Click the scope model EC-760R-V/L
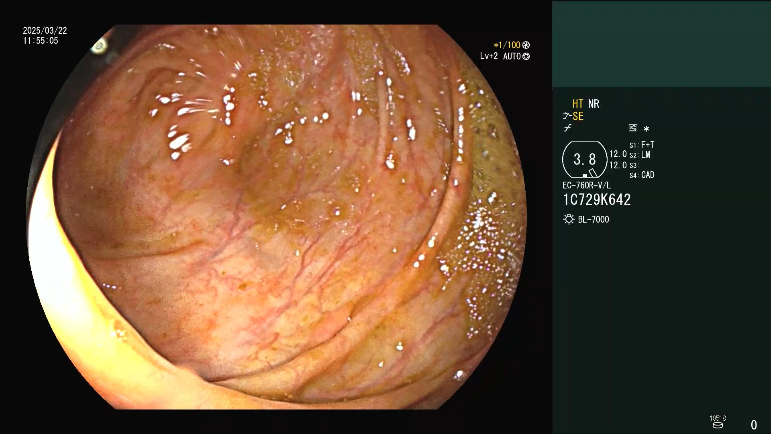The height and width of the screenshot is (434, 771). (x=586, y=185)
